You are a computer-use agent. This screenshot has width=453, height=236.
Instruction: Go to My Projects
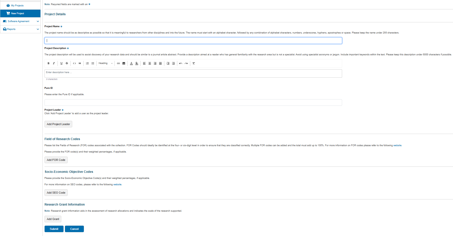[17, 6]
